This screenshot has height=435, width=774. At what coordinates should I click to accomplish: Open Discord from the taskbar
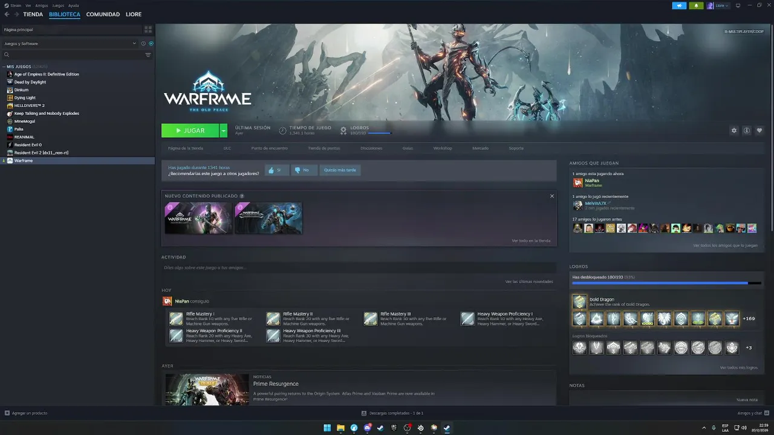367,428
